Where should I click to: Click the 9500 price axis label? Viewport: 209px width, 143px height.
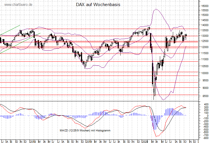(x=206, y=80)
